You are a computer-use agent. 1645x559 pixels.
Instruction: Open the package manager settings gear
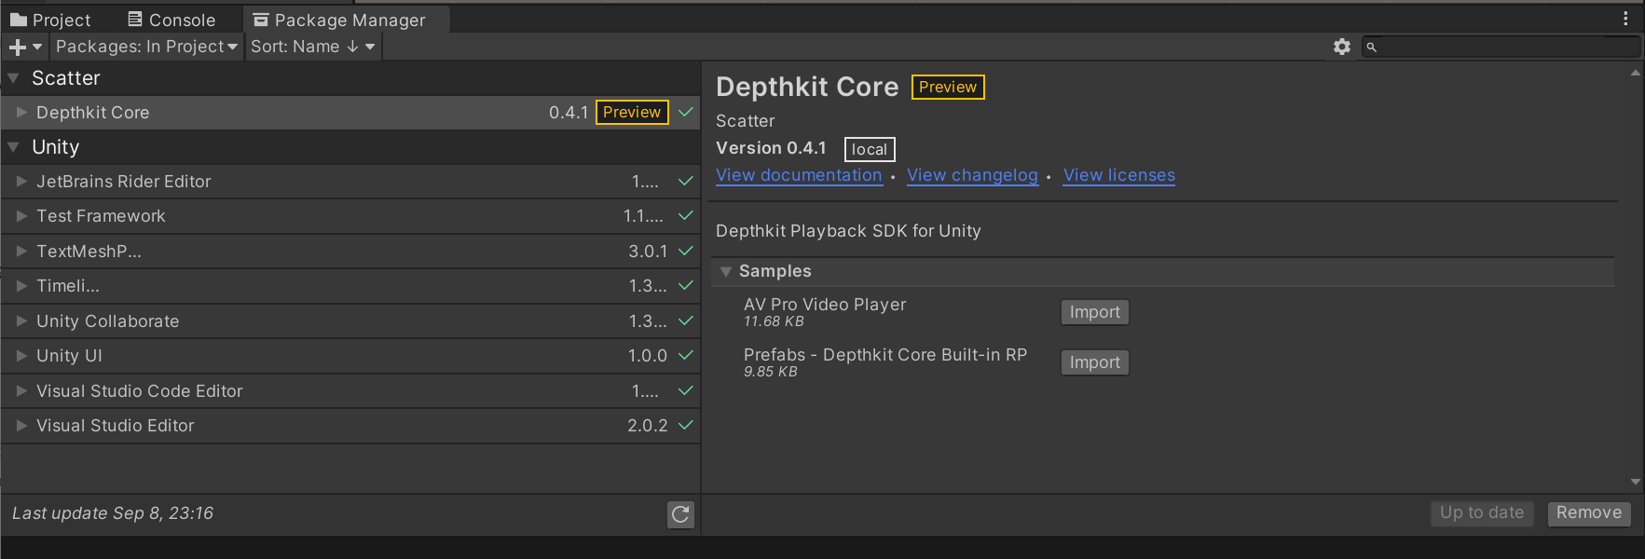1341,47
